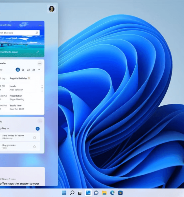Select day 23 in the calendar widget

point(34,70)
